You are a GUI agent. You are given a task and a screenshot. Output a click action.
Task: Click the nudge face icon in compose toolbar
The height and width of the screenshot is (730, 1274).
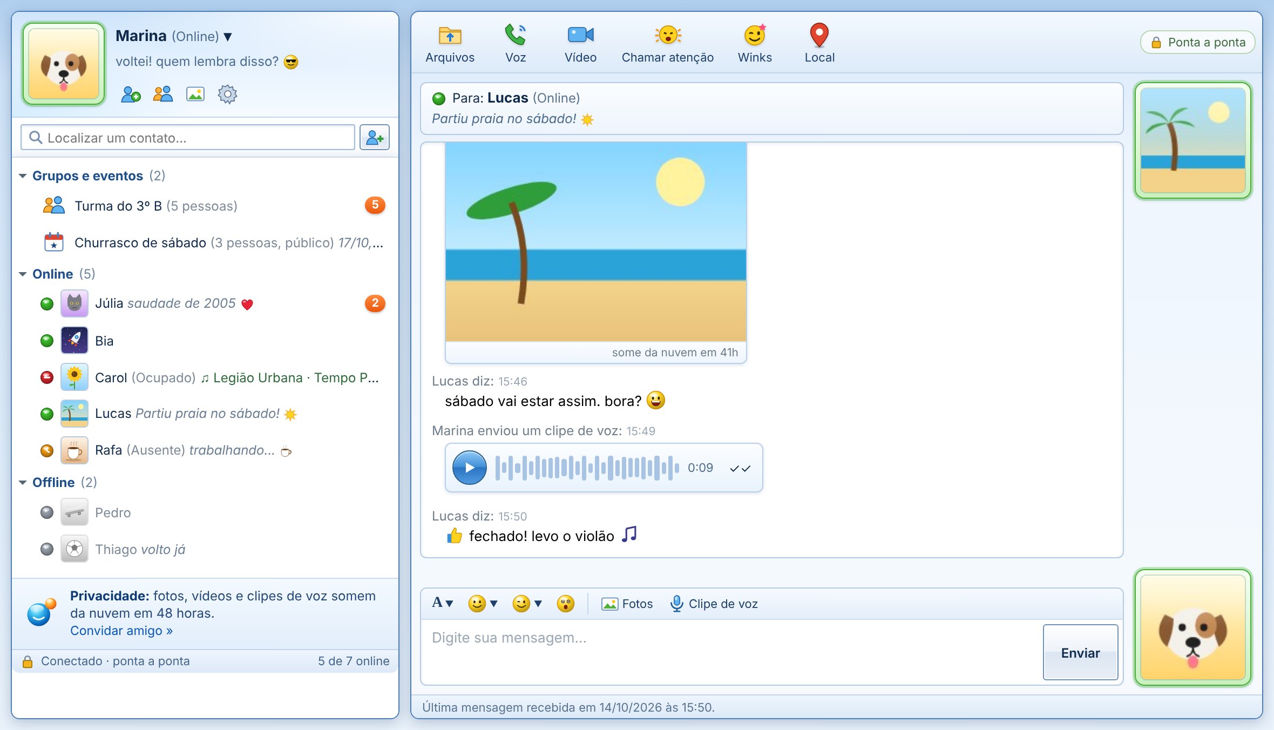[x=565, y=603]
